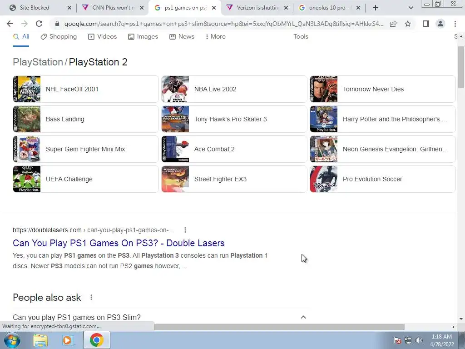Click the horizontal scrollbar thumb
Screen dimensions: 465x349
[x=279, y=327]
